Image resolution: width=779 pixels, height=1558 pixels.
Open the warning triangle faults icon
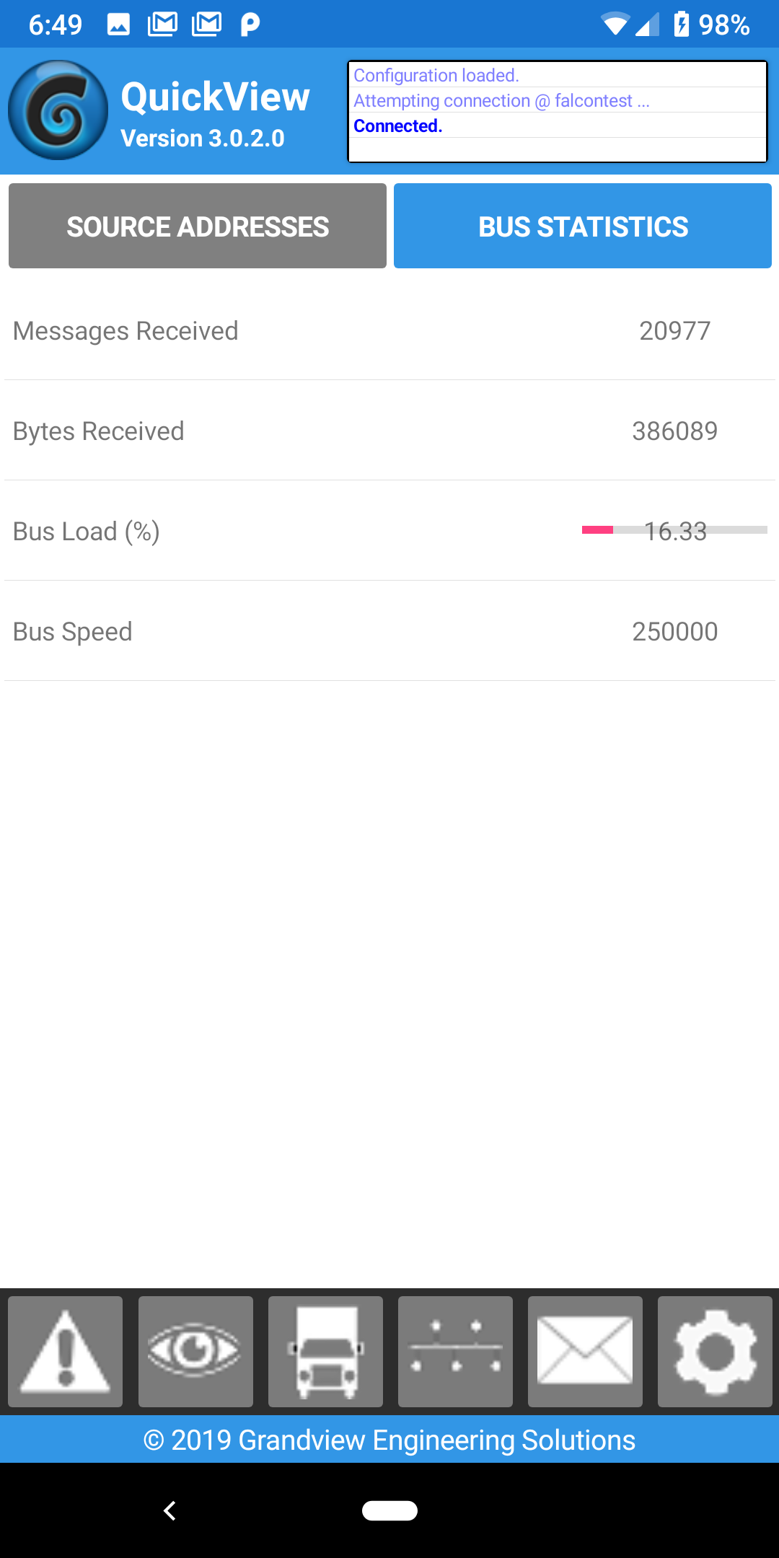(65, 1351)
